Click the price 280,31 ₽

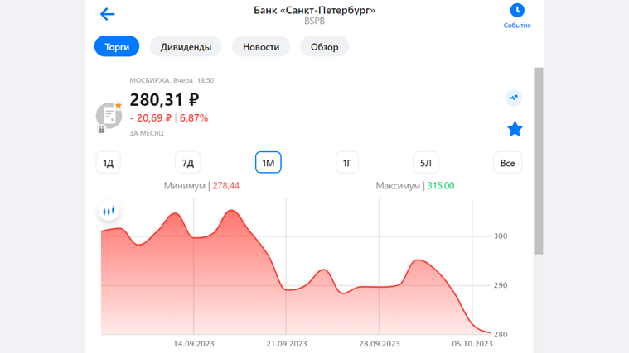point(164,100)
